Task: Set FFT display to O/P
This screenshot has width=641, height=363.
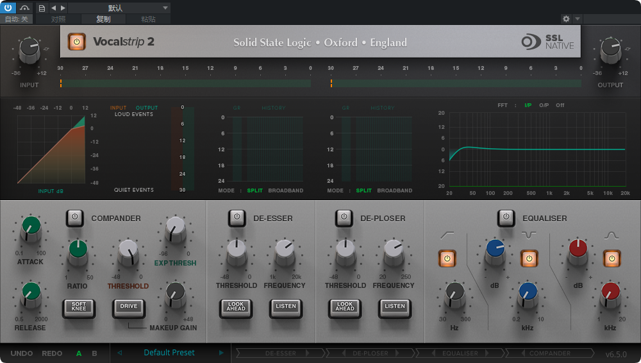Action: click(544, 105)
